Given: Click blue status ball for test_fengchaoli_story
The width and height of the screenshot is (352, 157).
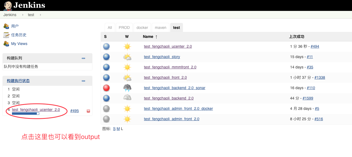Looking at the screenshot, I should [x=106, y=57].
